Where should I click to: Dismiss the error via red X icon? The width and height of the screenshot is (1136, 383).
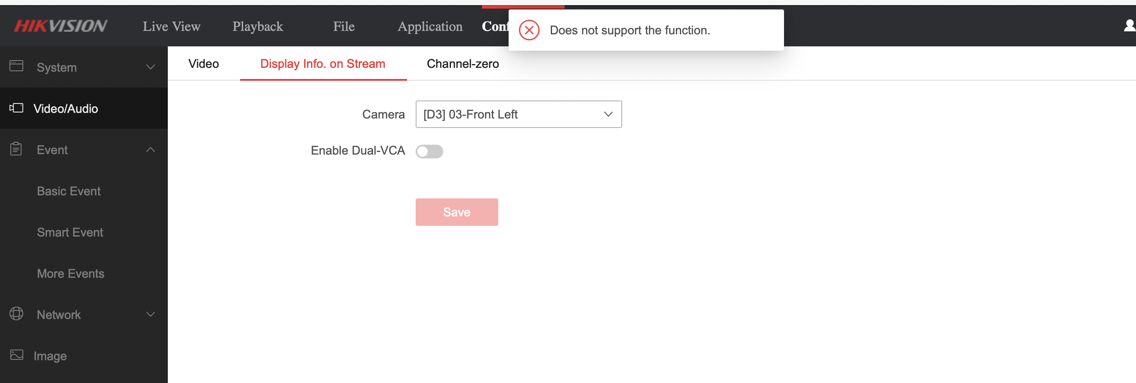[x=529, y=30]
